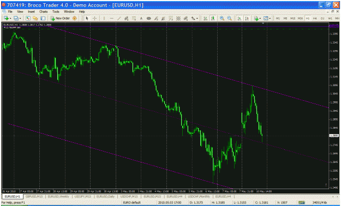Switch to the USDJPY,M15 chart tab
This screenshot has height=206, width=341.
(83, 196)
